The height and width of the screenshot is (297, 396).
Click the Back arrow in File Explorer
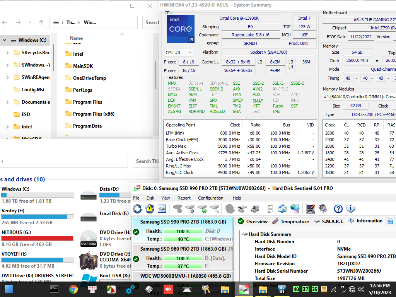coord(5,22)
